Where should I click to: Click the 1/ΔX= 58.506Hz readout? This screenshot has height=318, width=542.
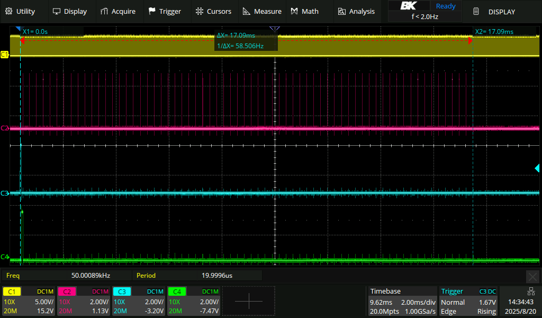point(240,46)
